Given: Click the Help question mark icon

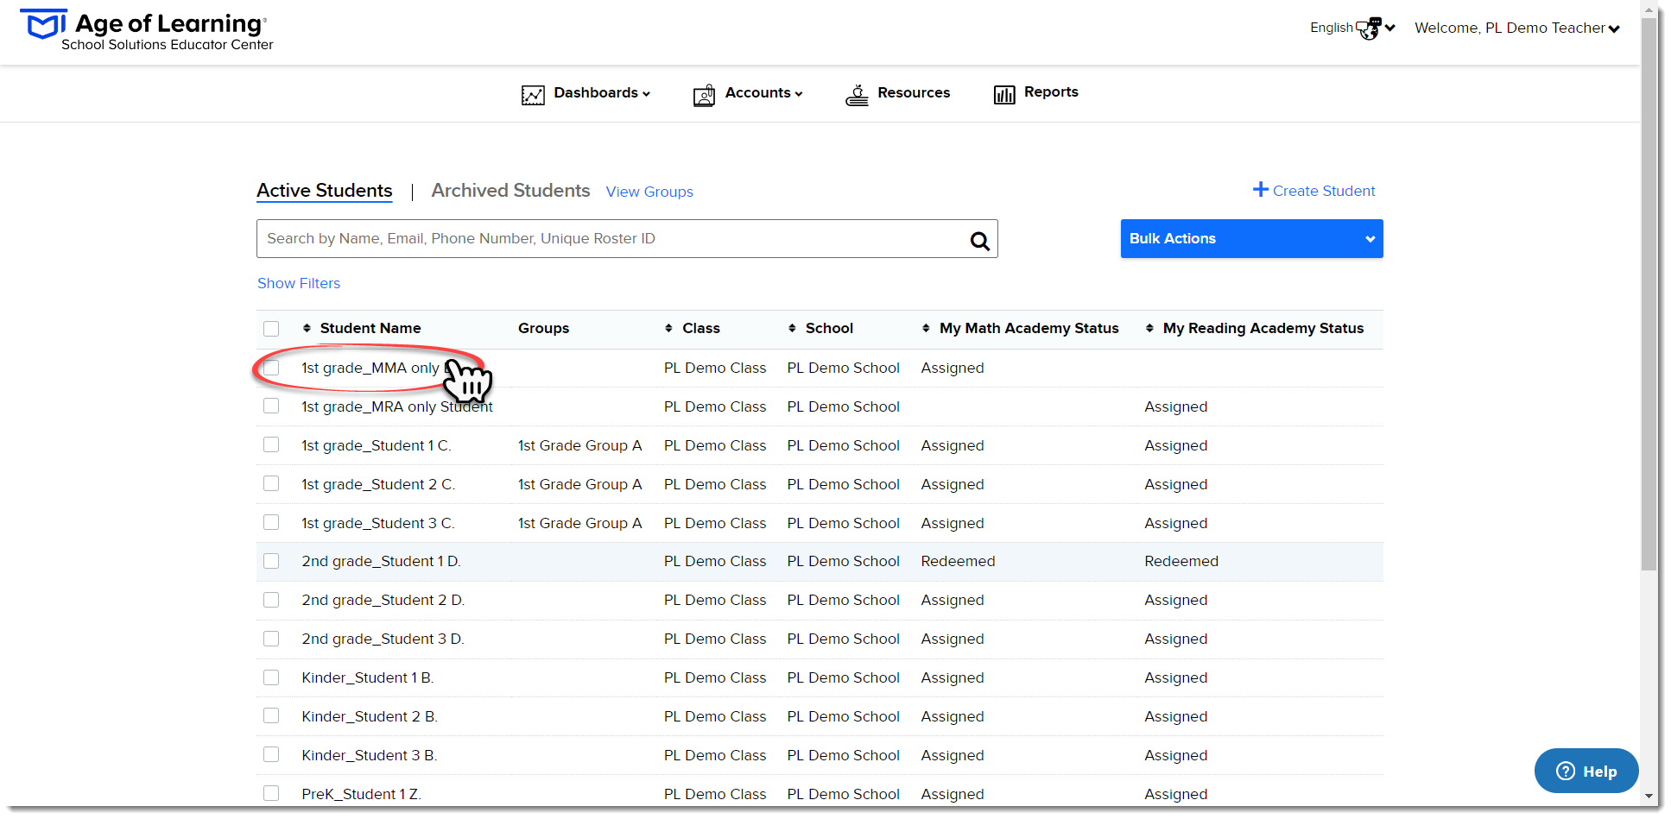Looking at the screenshot, I should pyautogui.click(x=1565, y=771).
